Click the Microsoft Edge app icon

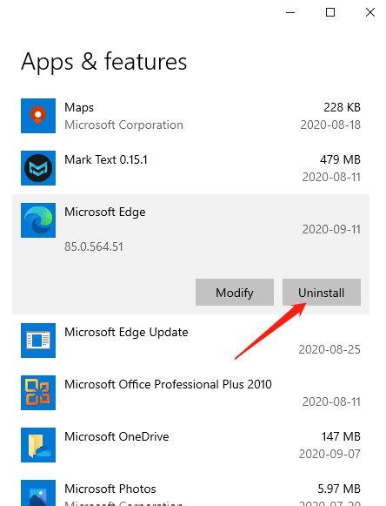click(x=38, y=220)
